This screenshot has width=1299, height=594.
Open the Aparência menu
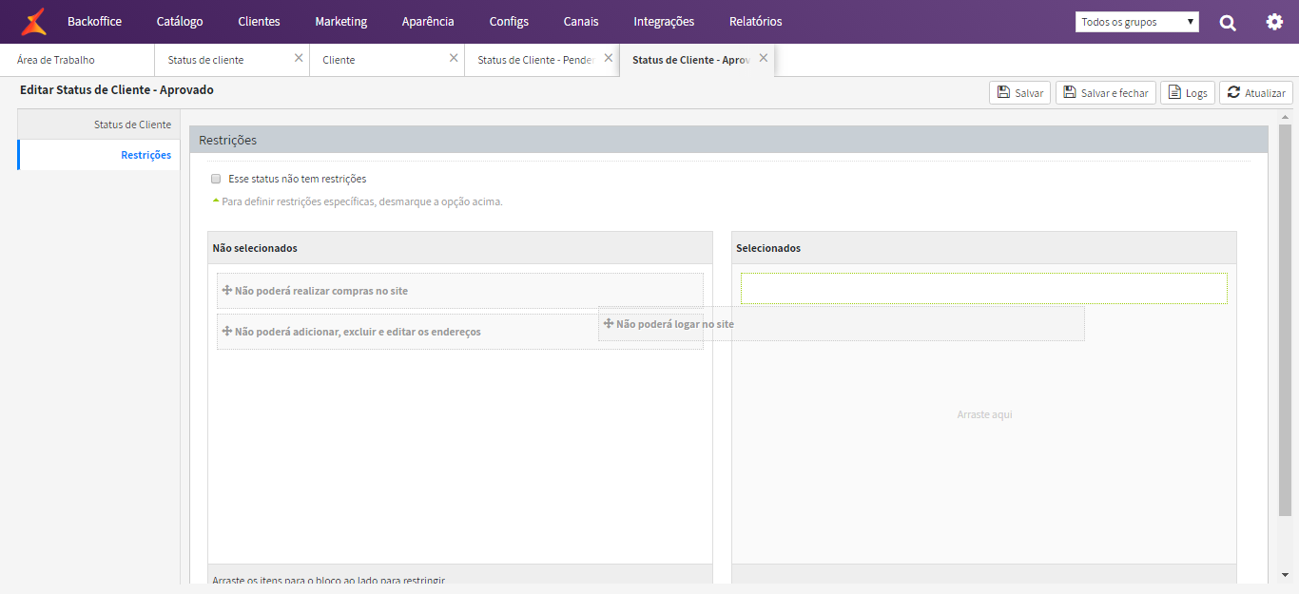pyautogui.click(x=428, y=21)
